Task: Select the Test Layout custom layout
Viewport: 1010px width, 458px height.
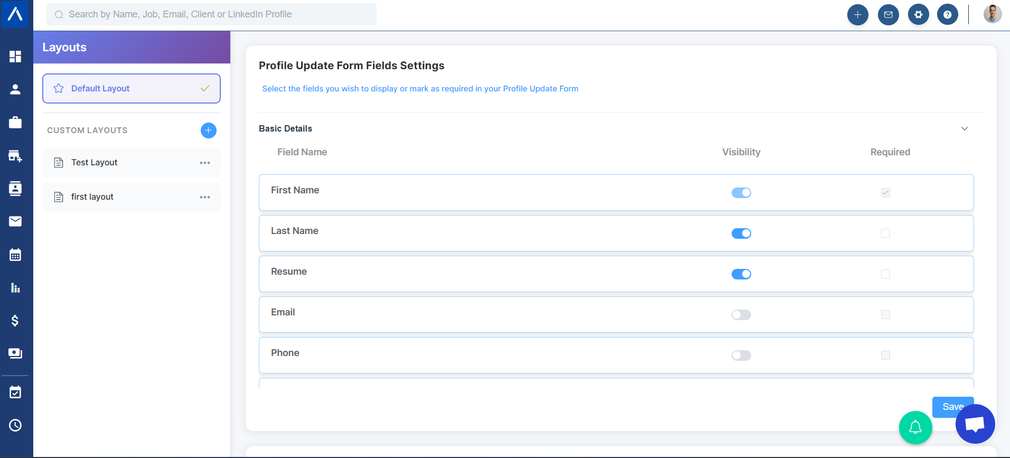Action: click(95, 163)
